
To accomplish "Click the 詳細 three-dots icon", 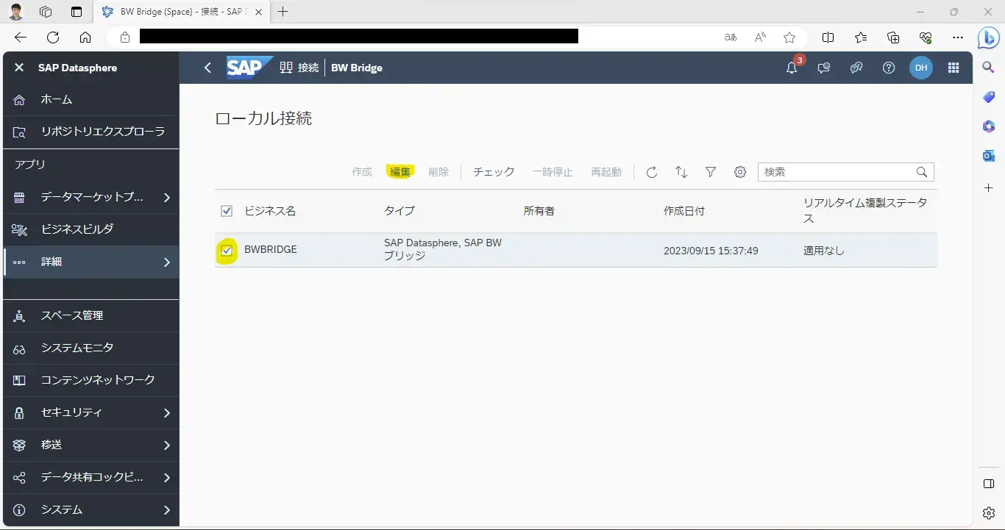I will click(x=19, y=262).
